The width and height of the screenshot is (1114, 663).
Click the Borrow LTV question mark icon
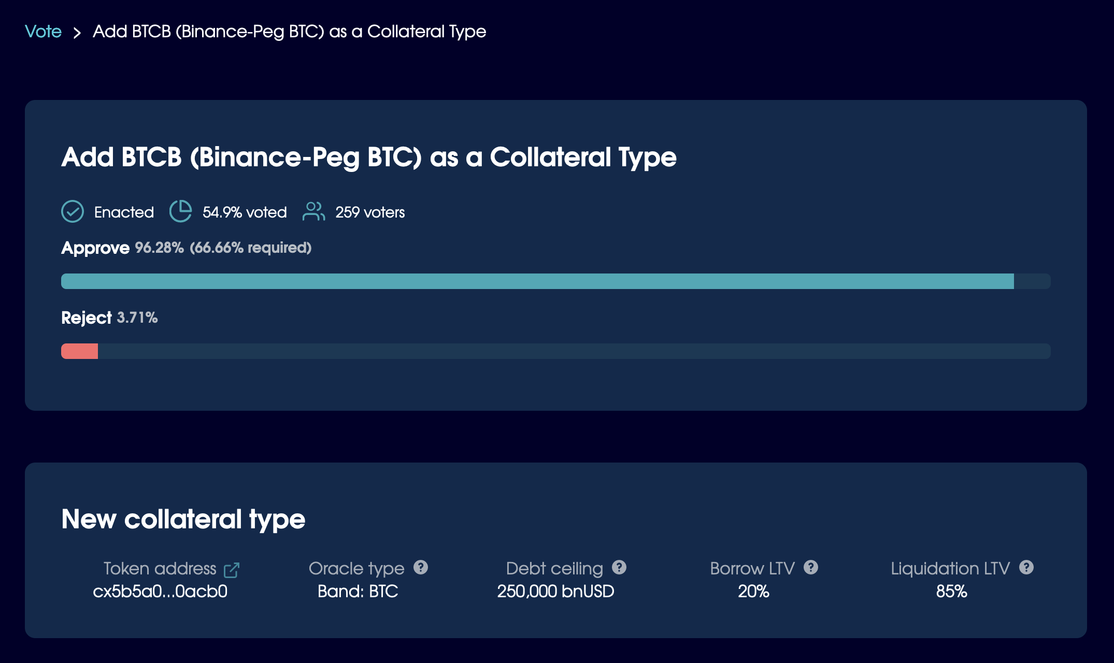pyautogui.click(x=811, y=568)
